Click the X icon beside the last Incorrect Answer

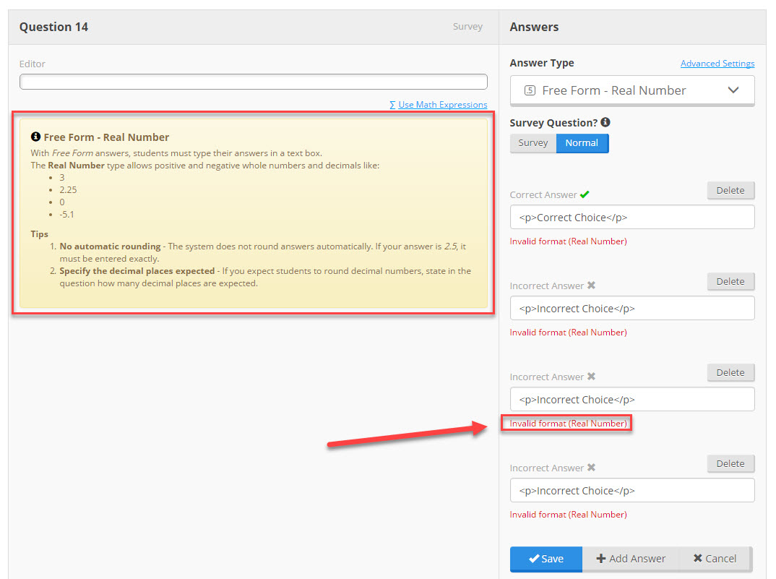(591, 468)
